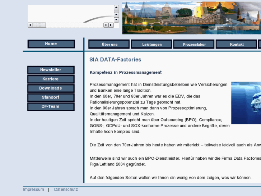Click the topmost up scroll arrow in logo frame
This screenshot has width=261, height=196.
pos(116,8)
